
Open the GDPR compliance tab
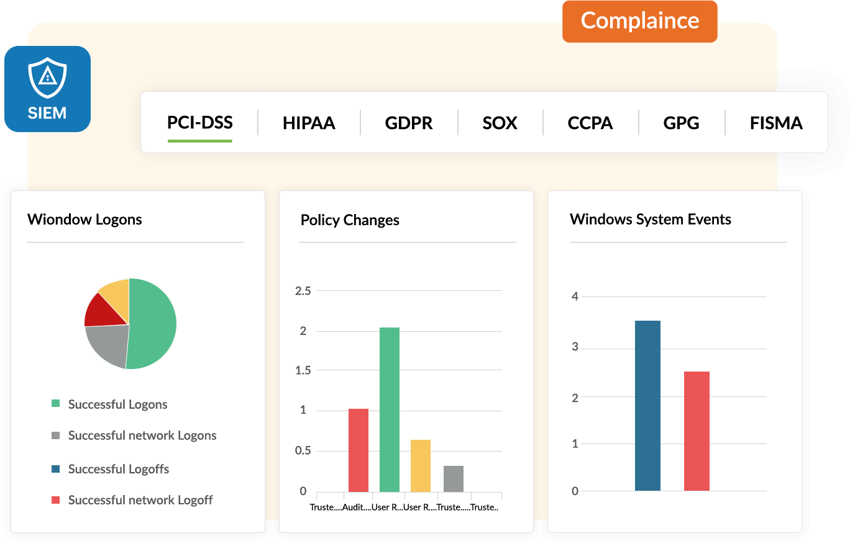408,123
